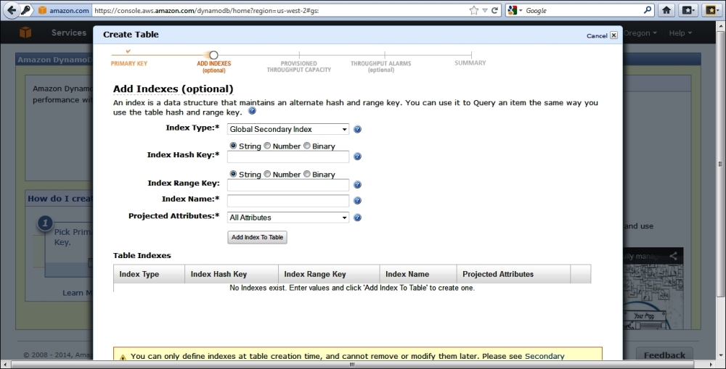Open the Google search engine selector

[x=515, y=10]
